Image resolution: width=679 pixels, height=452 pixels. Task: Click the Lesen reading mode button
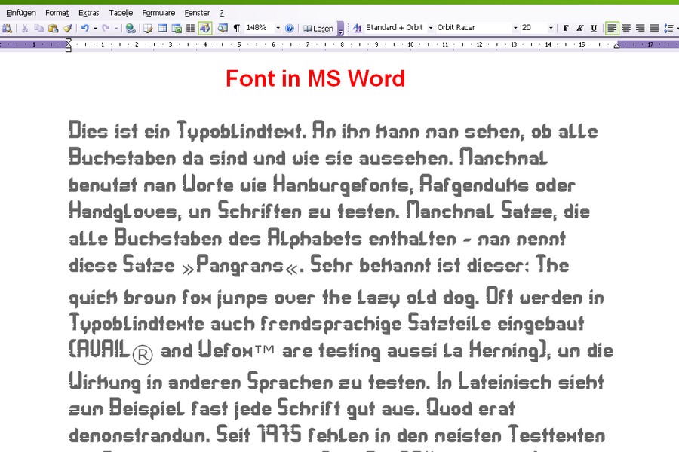pyautogui.click(x=318, y=29)
